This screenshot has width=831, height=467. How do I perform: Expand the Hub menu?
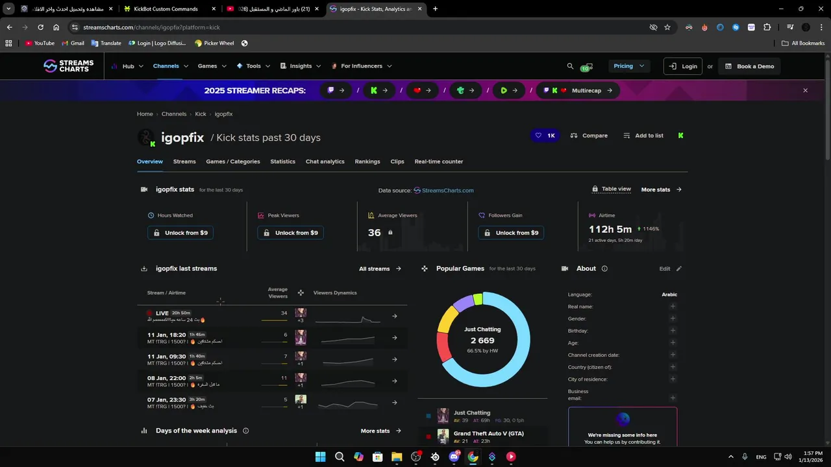(127, 66)
